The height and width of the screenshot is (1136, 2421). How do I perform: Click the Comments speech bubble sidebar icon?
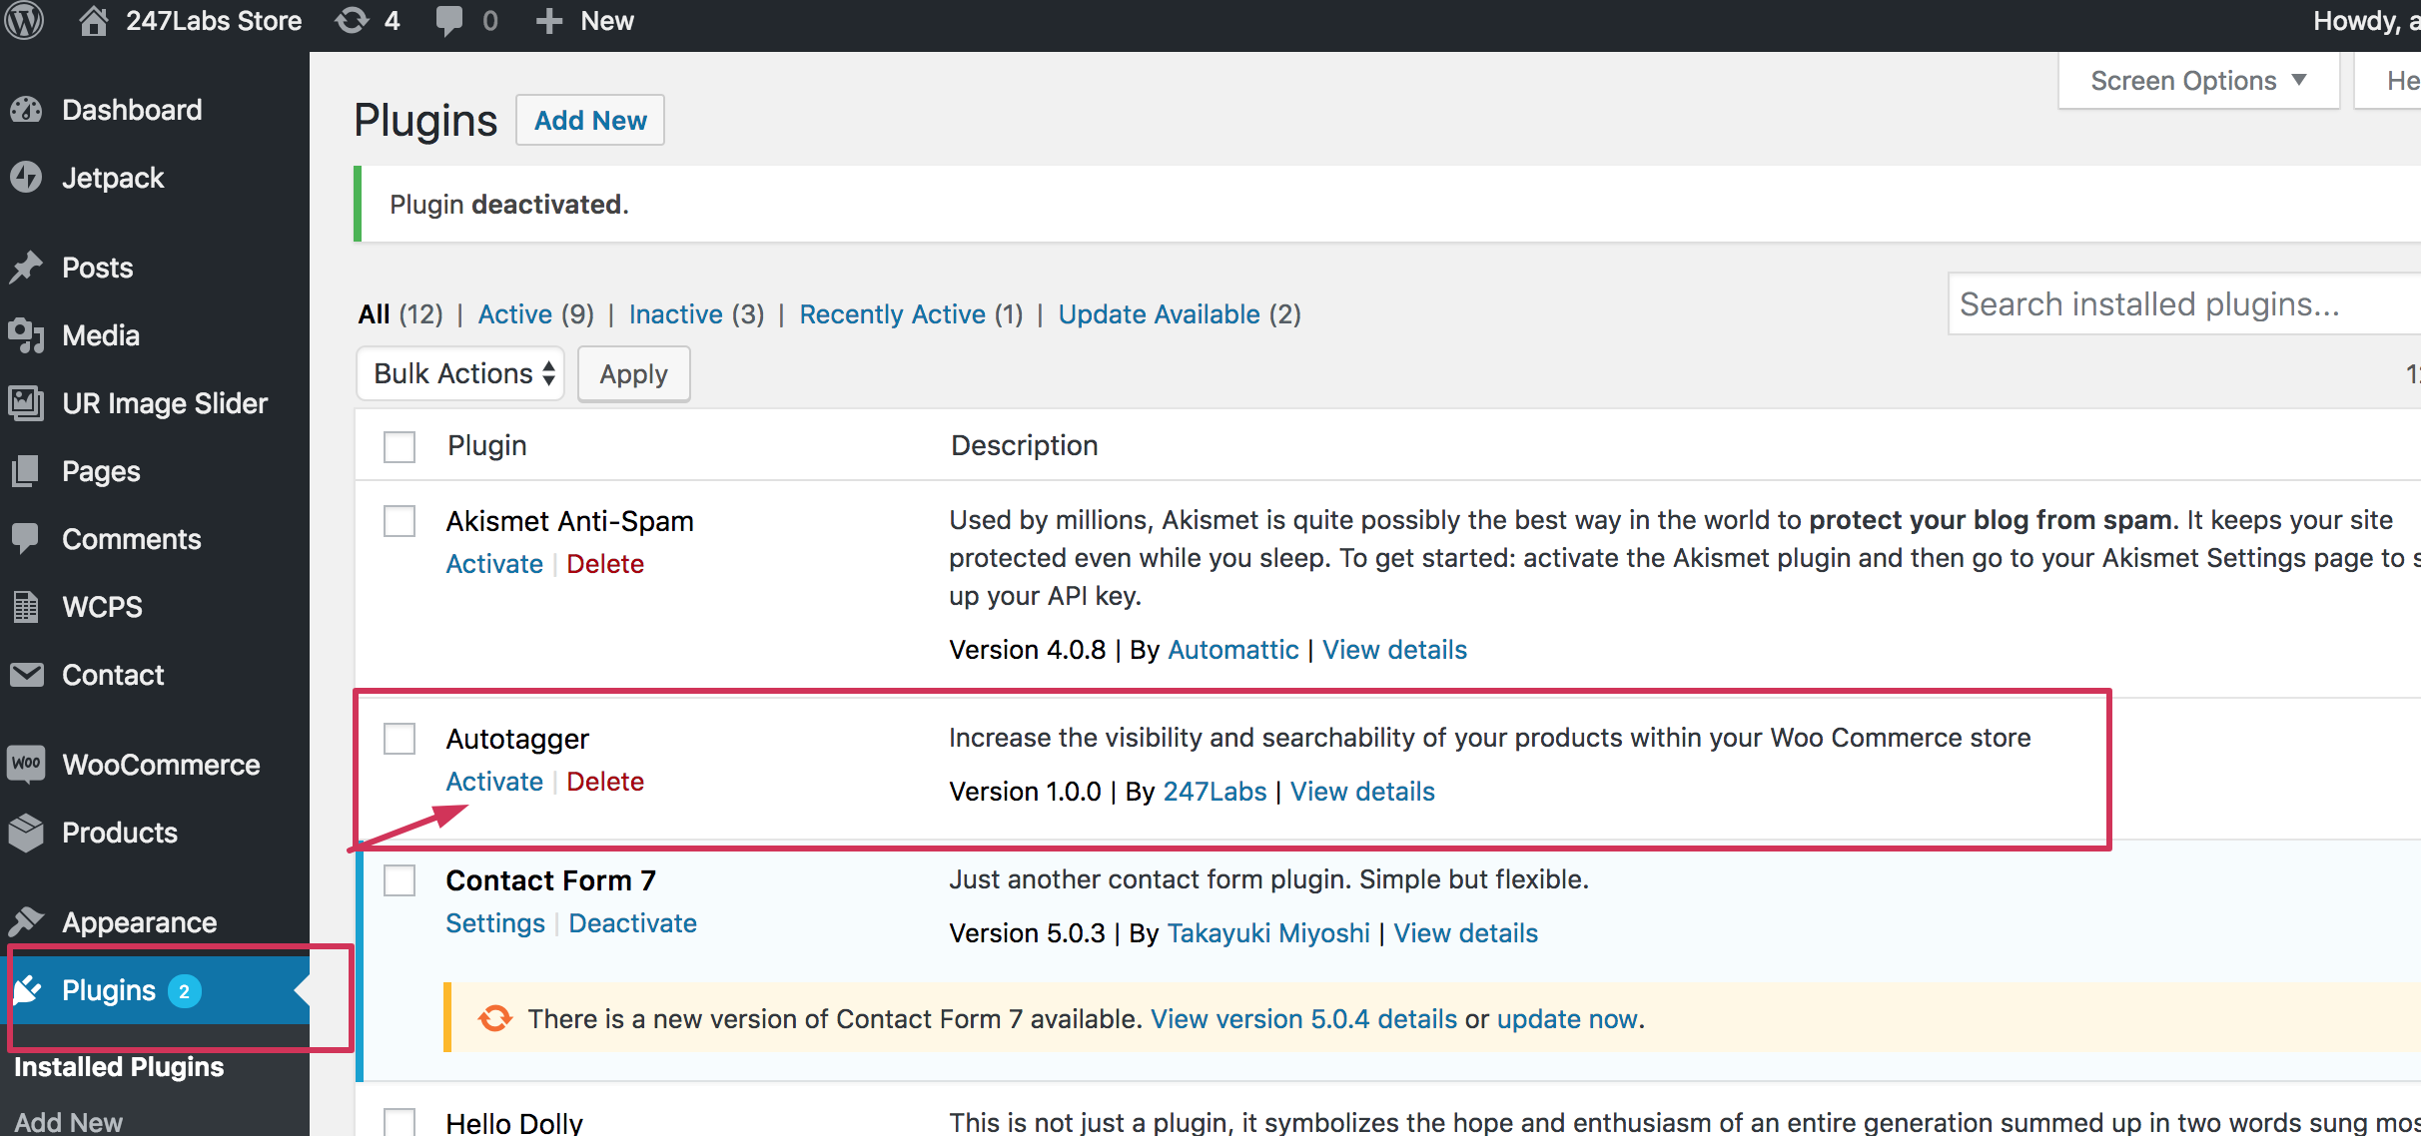coord(27,539)
